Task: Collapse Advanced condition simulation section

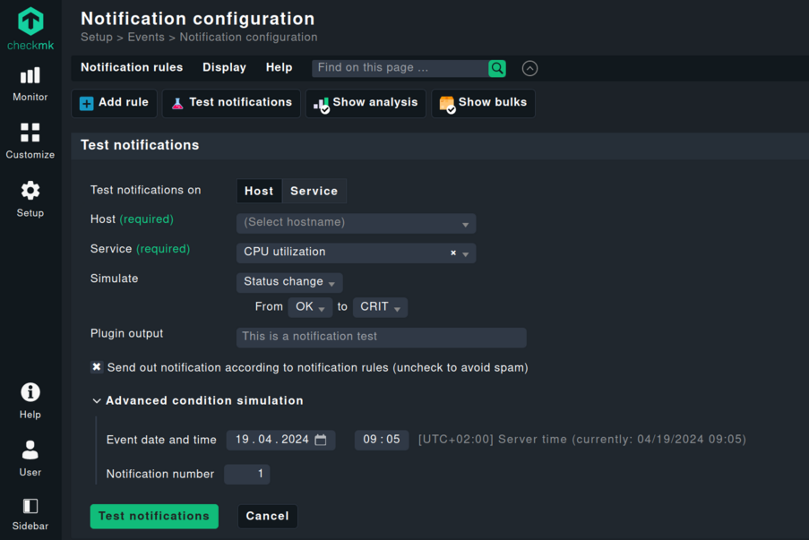Action: pyautogui.click(x=97, y=401)
